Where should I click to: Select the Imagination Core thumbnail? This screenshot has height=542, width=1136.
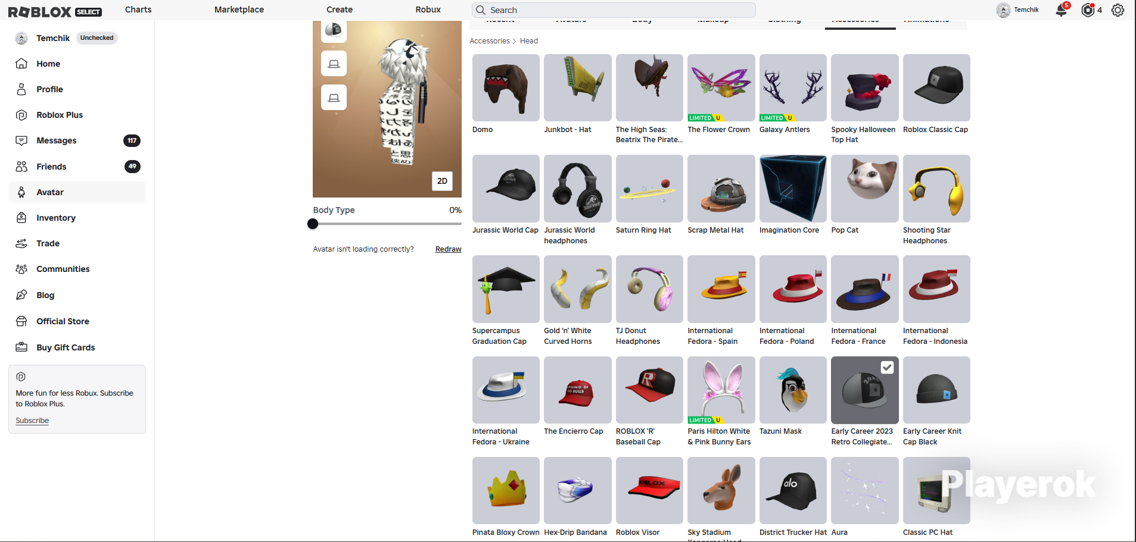pyautogui.click(x=793, y=189)
